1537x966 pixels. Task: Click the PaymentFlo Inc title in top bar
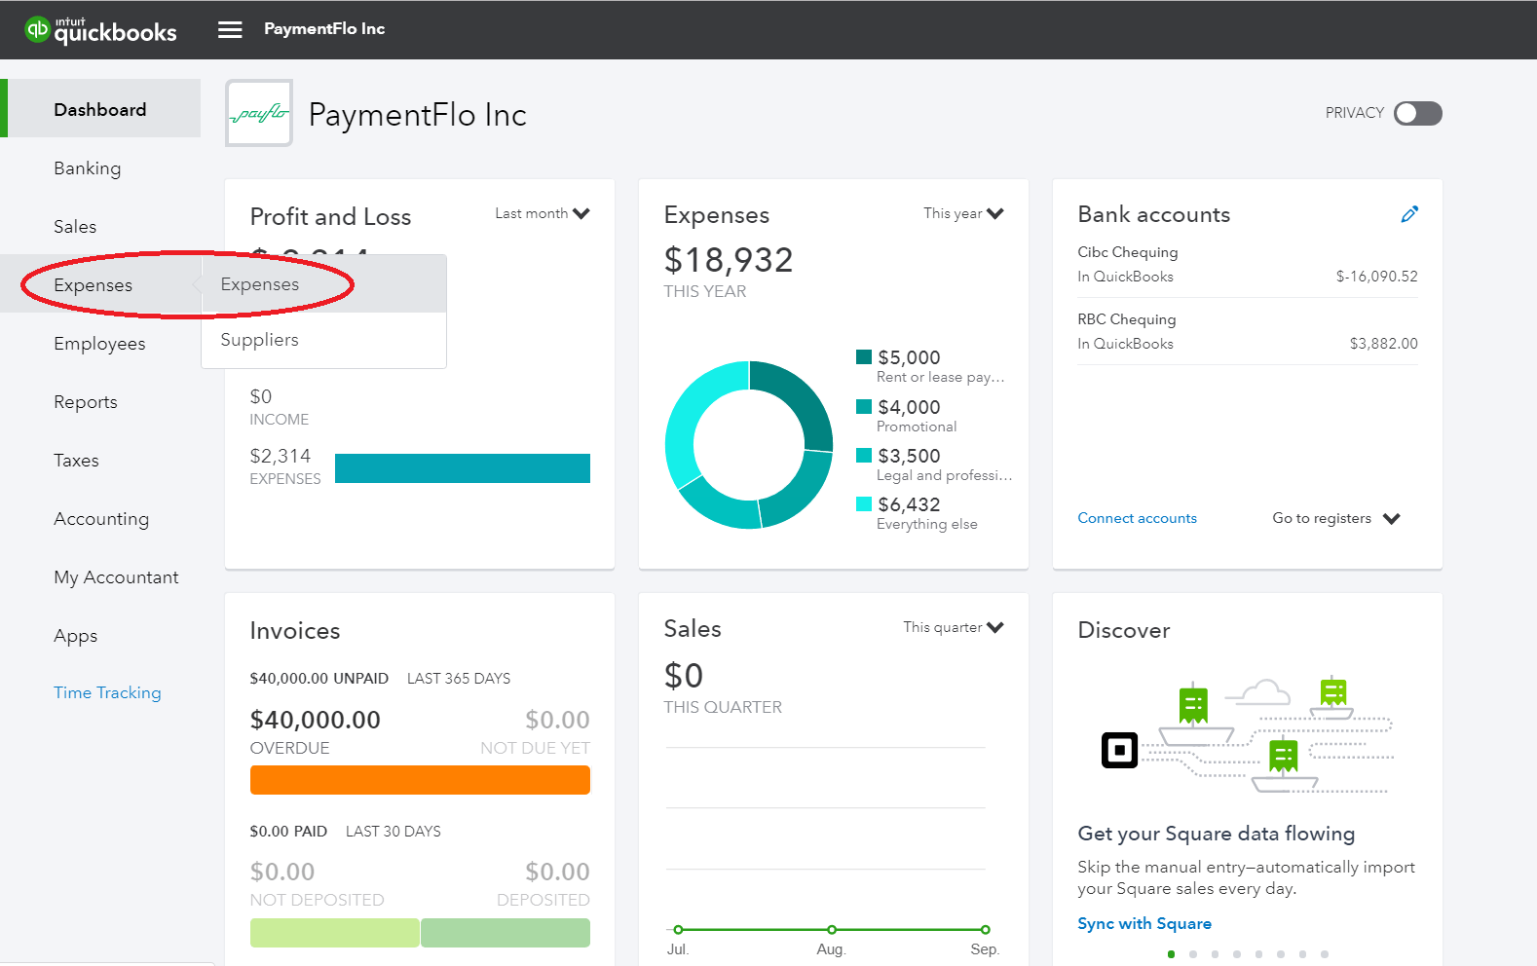point(324,29)
